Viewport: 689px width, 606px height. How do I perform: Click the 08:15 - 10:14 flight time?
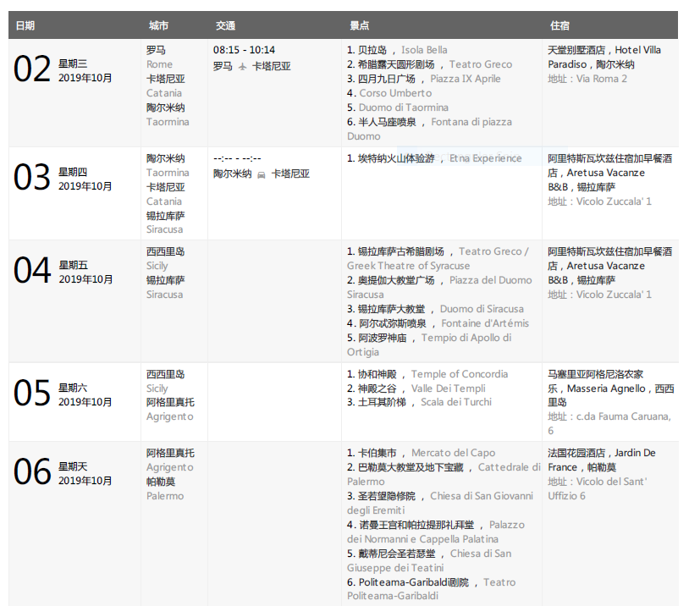pos(244,50)
